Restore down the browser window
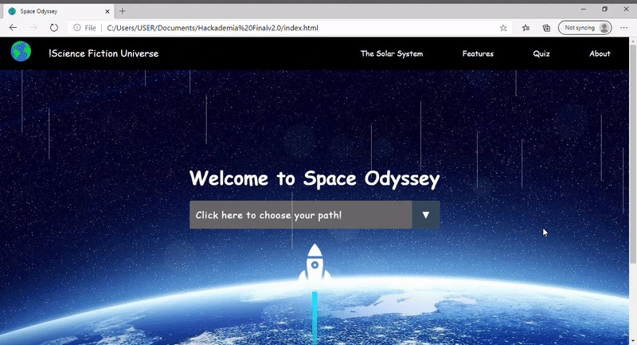 [x=604, y=9]
